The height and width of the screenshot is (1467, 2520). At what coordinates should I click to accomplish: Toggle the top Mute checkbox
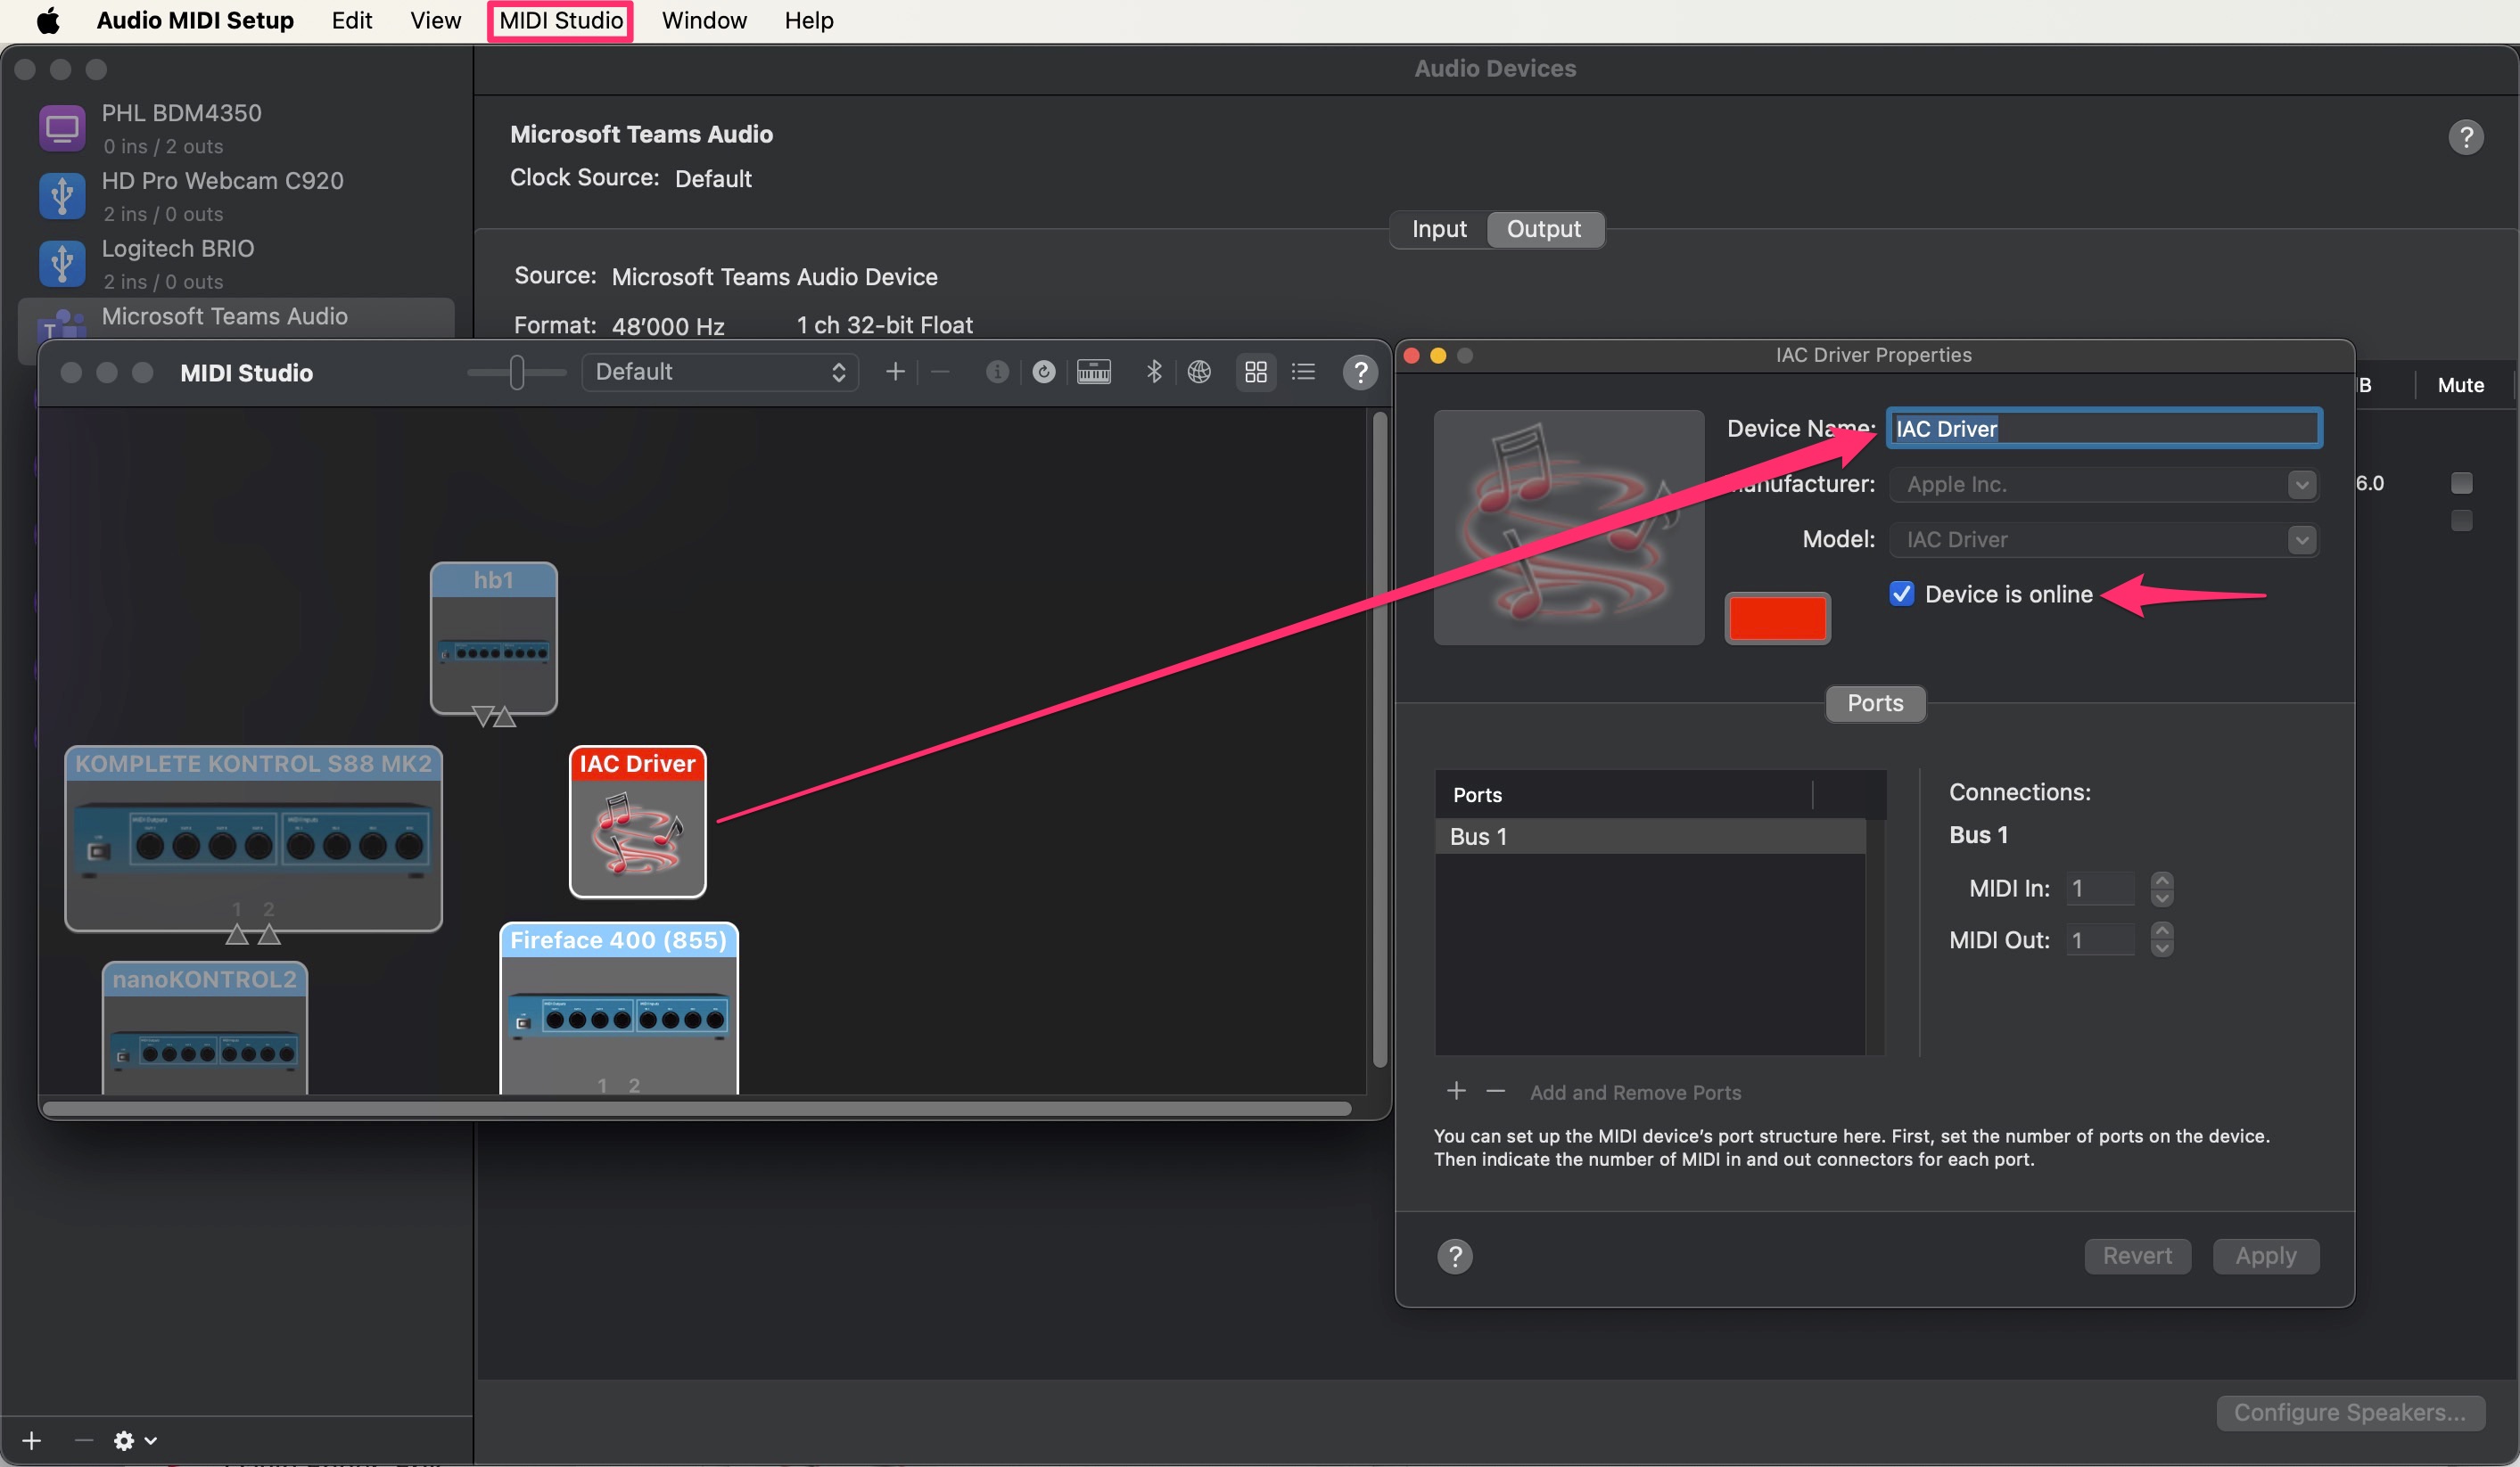tap(2461, 484)
